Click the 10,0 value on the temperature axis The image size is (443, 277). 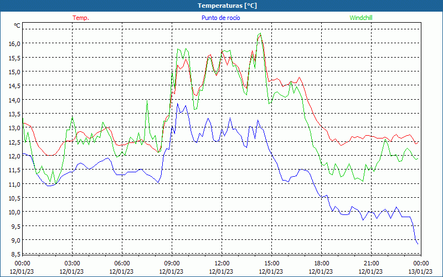coord(16,212)
